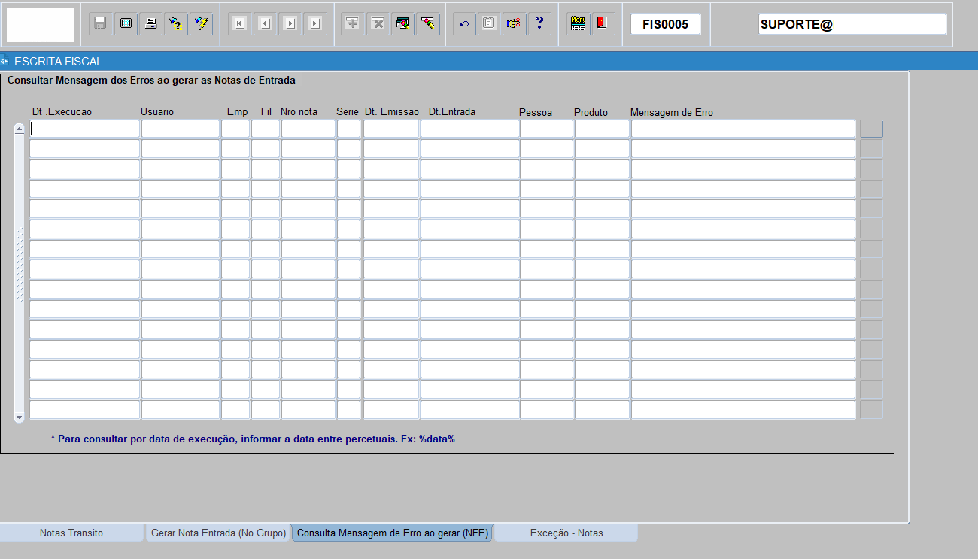This screenshot has height=559, width=978.
Task: Click the FIS0005 program code field
Action: click(666, 24)
